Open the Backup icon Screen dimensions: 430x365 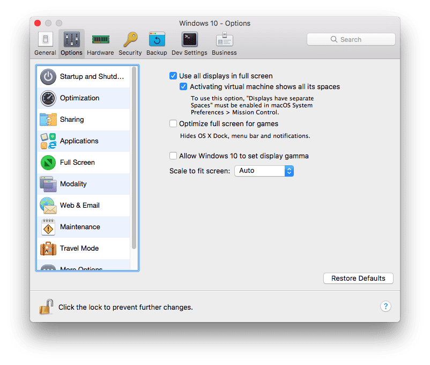157,39
